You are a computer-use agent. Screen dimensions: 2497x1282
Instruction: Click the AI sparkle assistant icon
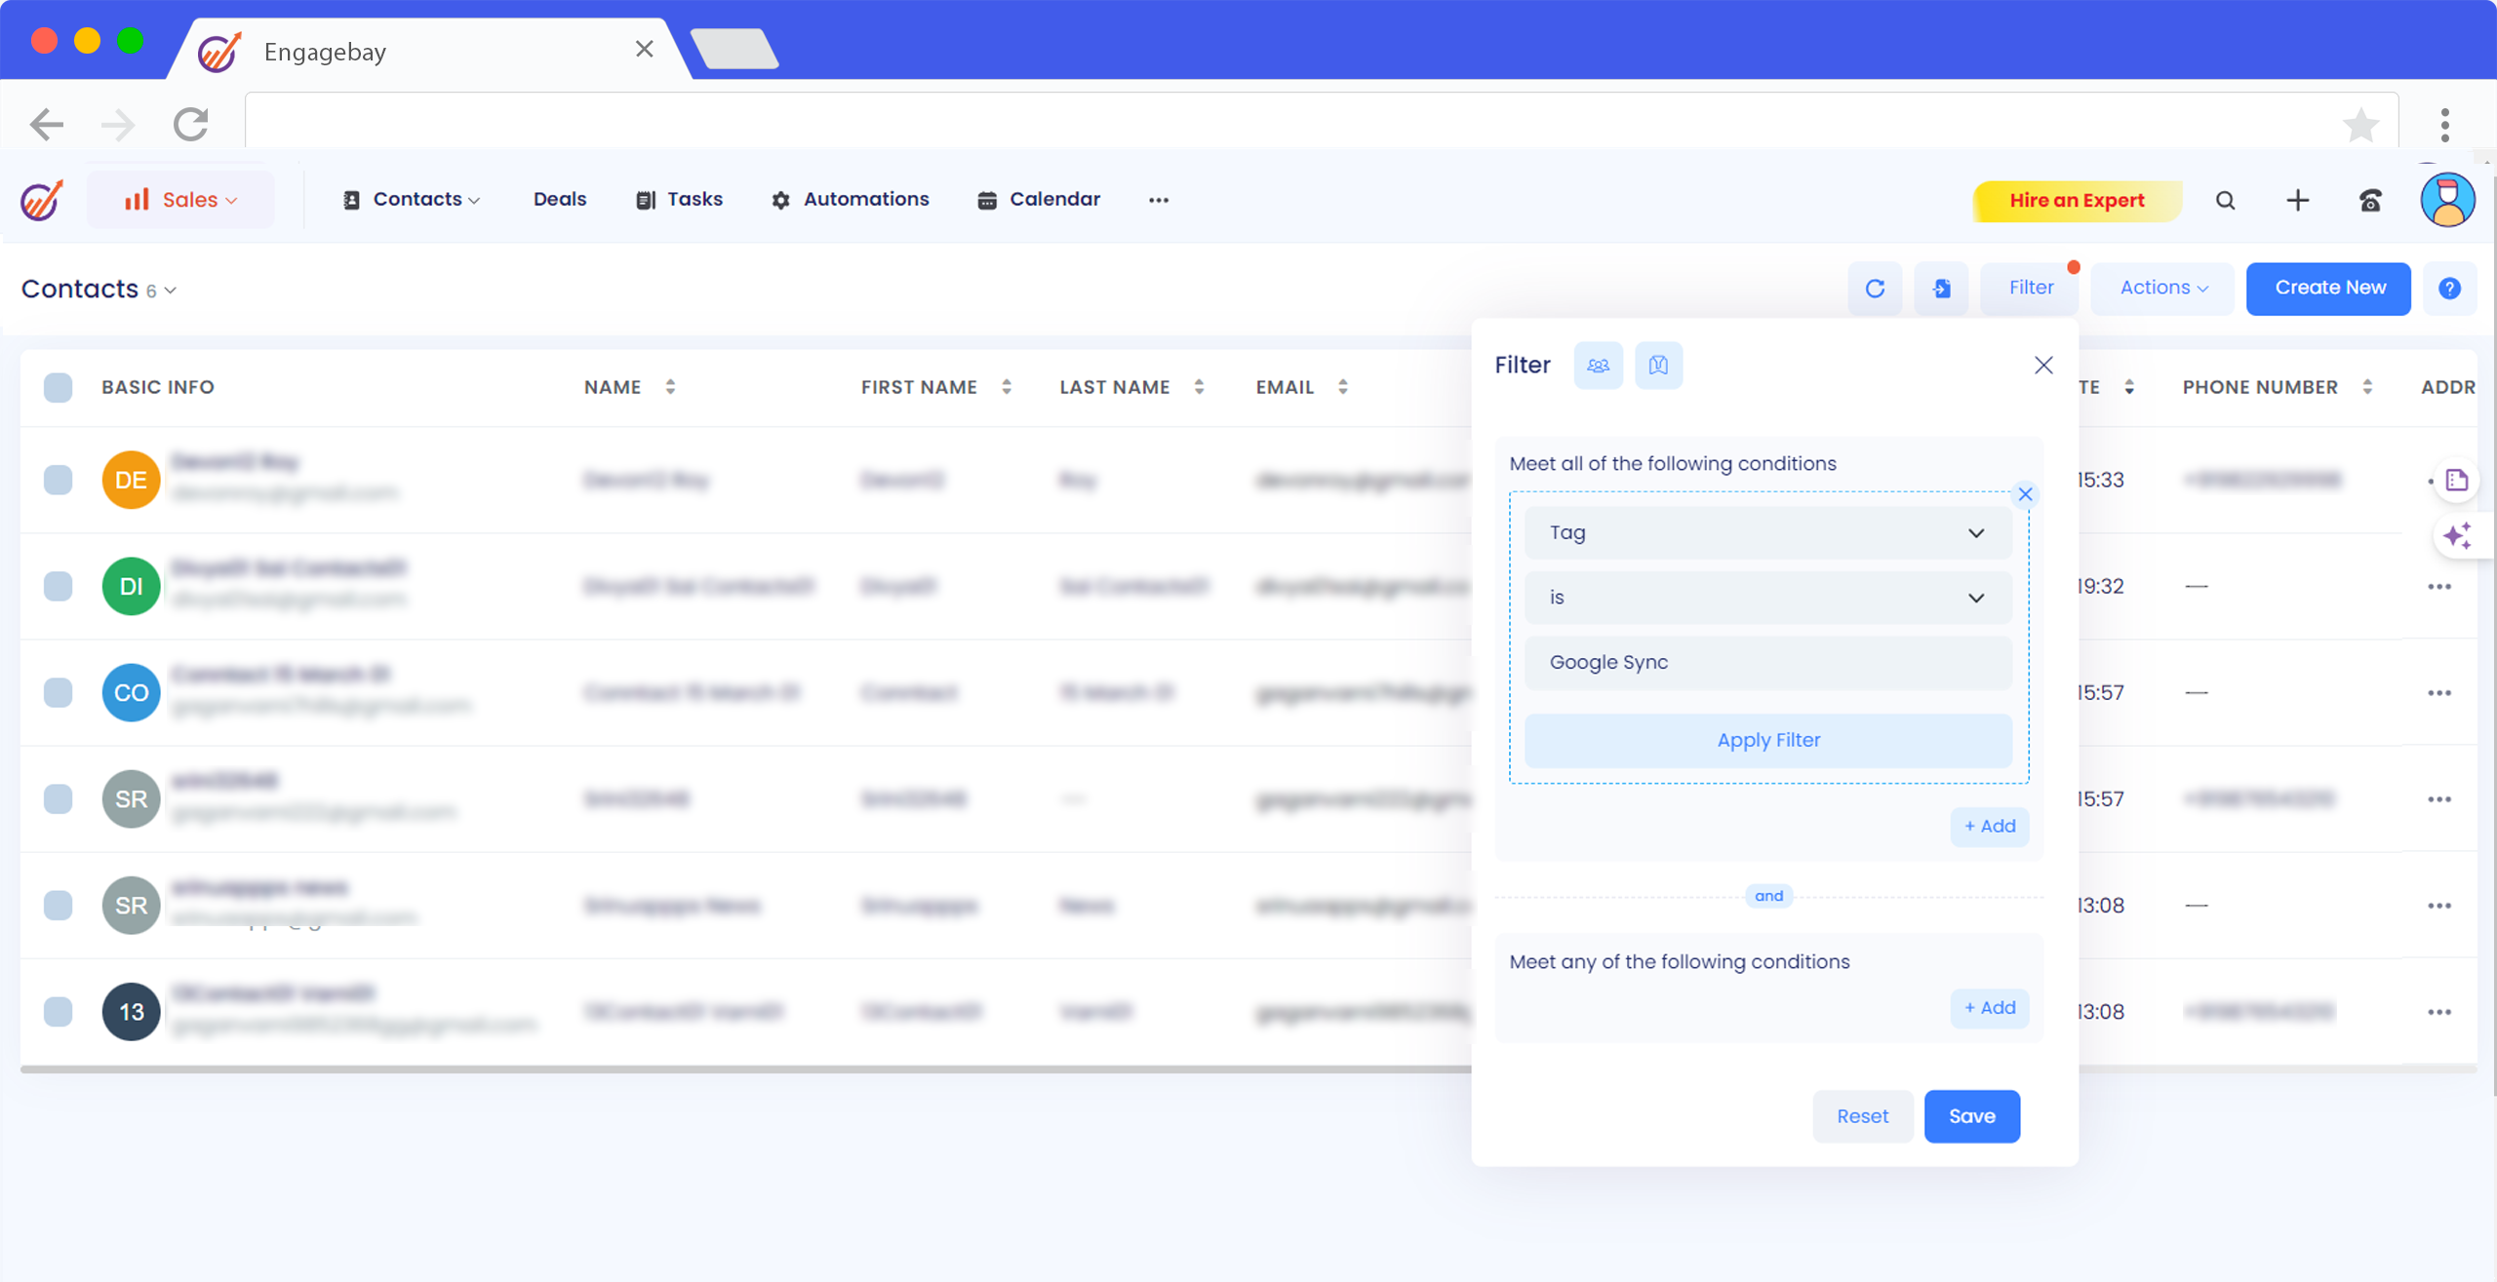point(2456,536)
